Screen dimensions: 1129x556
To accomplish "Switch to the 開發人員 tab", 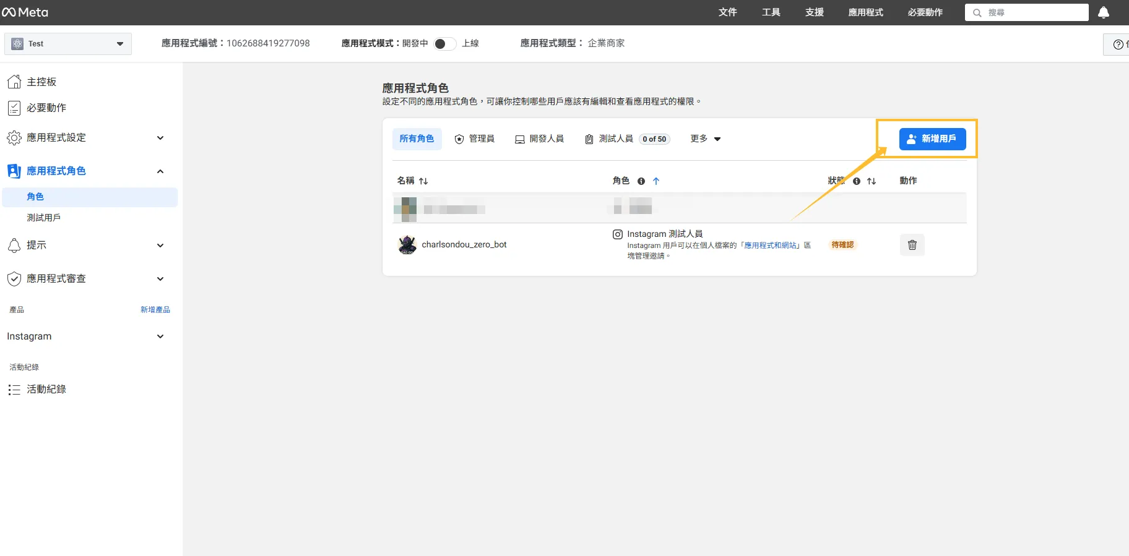I will click(x=540, y=139).
